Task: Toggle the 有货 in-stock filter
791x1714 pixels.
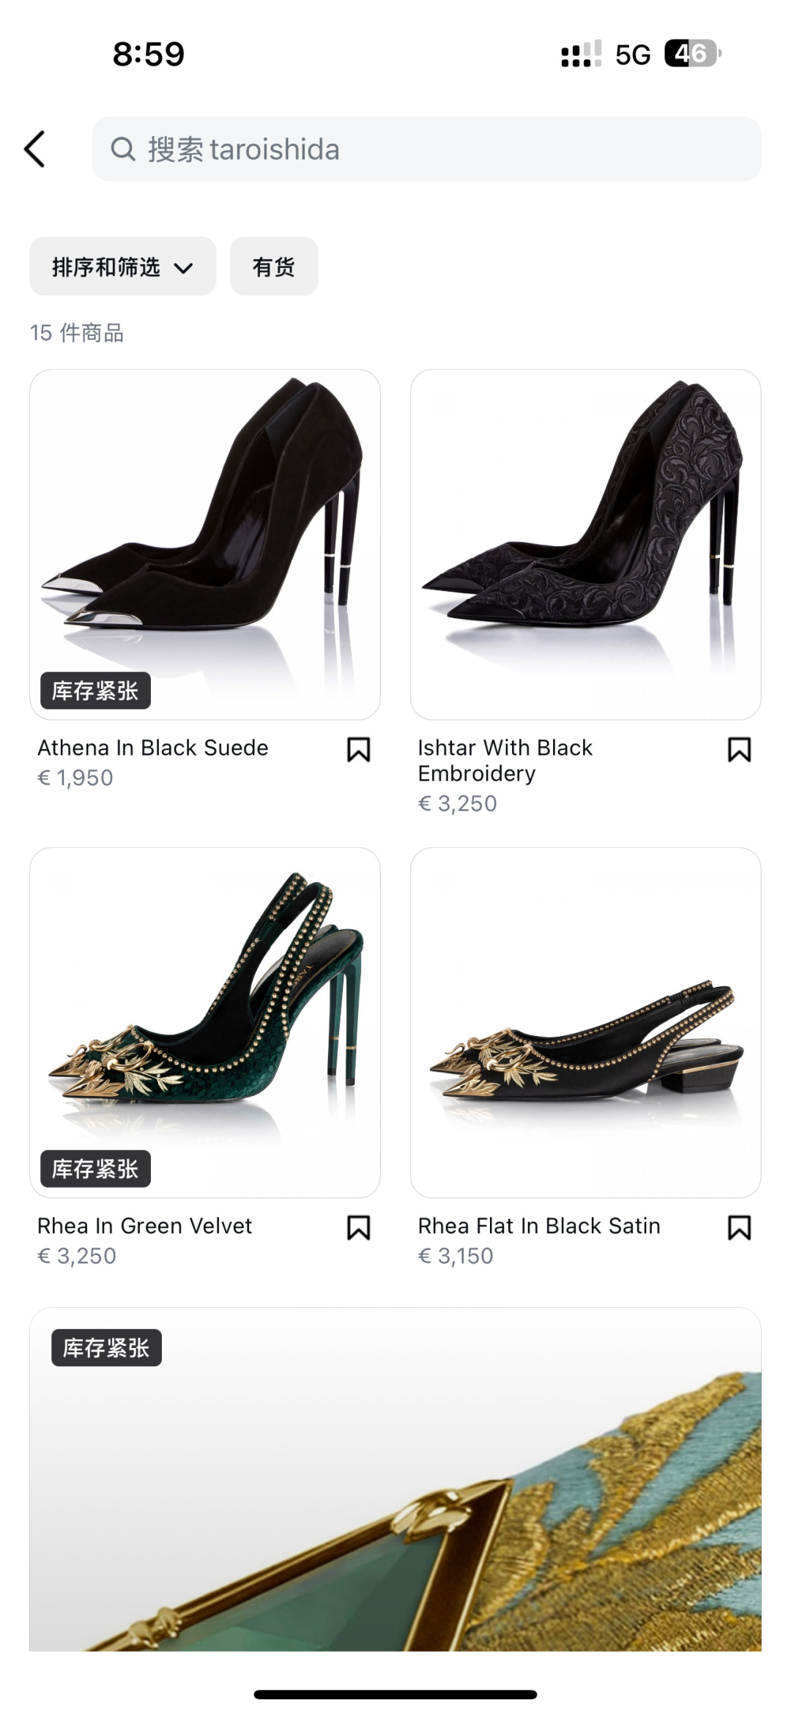Action: (274, 267)
